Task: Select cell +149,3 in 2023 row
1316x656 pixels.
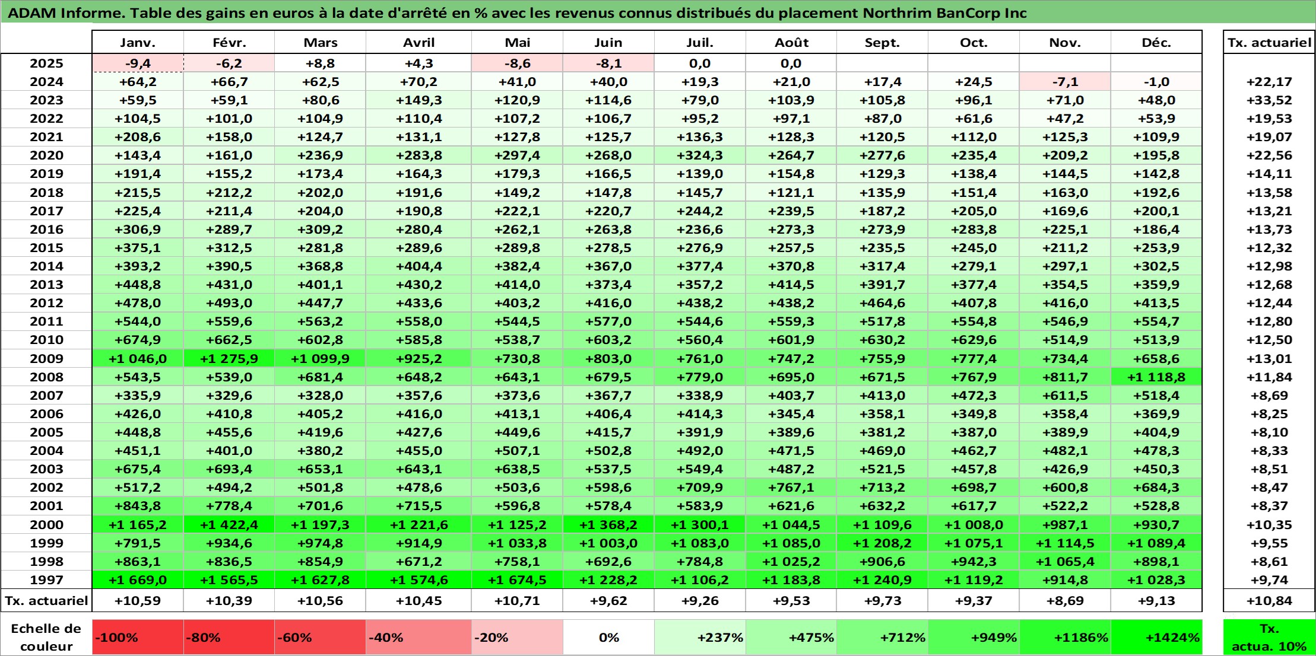Action: point(418,100)
